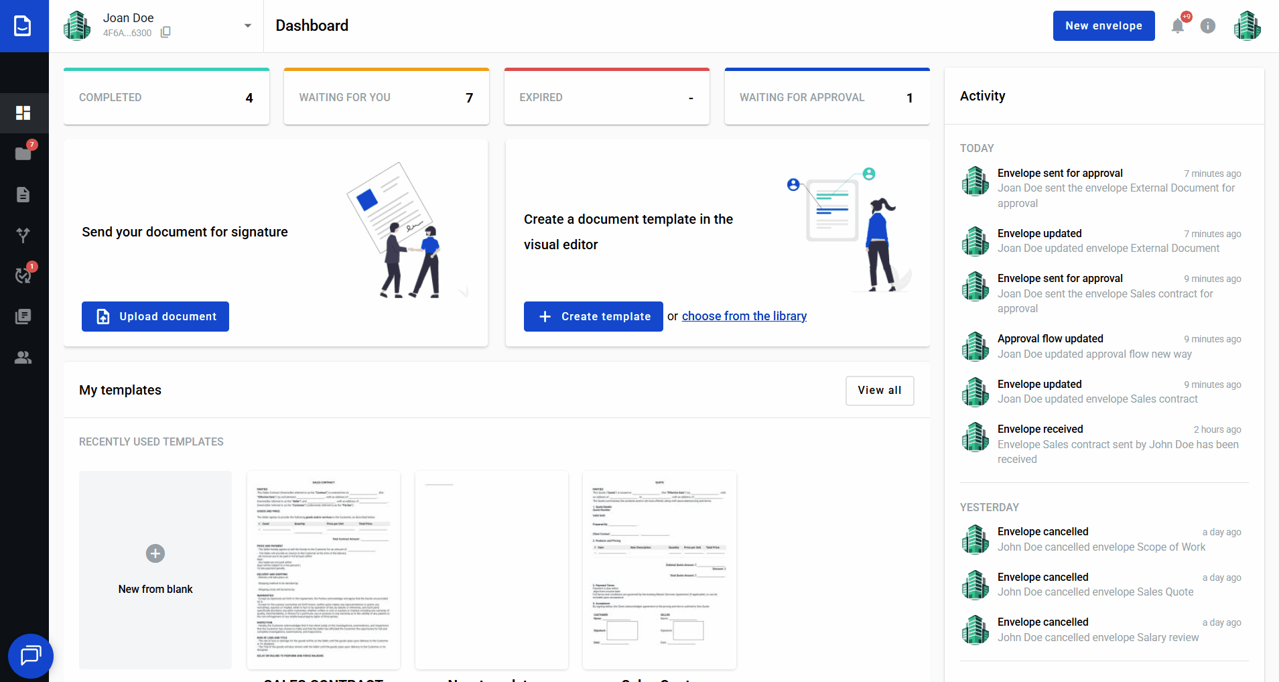Open the document templates sidebar icon
The height and width of the screenshot is (682, 1279).
tap(23, 194)
